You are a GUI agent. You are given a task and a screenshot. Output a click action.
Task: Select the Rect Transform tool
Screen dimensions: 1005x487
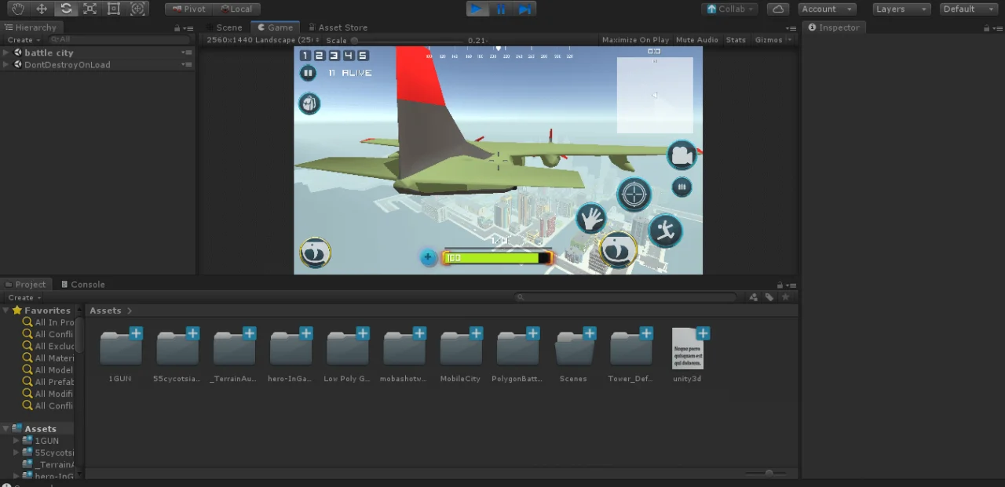click(114, 9)
